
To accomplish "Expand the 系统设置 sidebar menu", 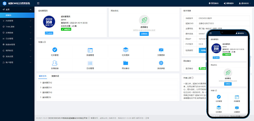I will pyautogui.click(x=17, y=57).
